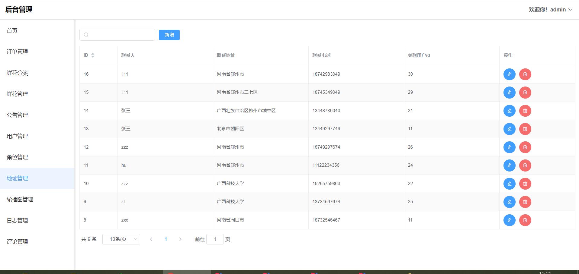Click phone number 15265759863
The width and height of the screenshot is (579, 274).
pyautogui.click(x=326, y=184)
